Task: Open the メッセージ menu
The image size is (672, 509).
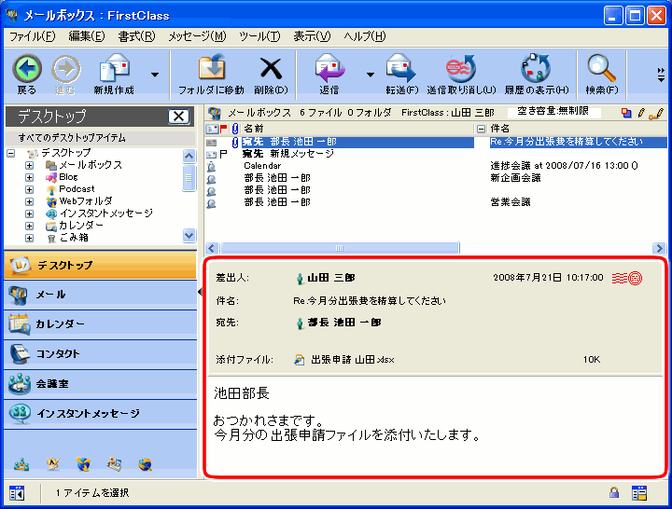Action: click(197, 36)
